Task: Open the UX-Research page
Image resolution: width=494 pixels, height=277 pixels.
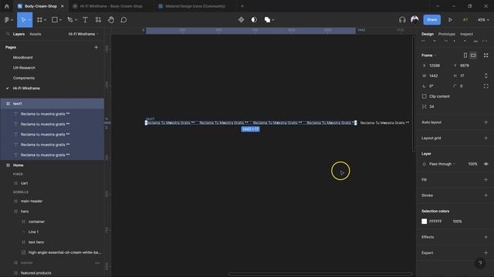Action: point(24,68)
